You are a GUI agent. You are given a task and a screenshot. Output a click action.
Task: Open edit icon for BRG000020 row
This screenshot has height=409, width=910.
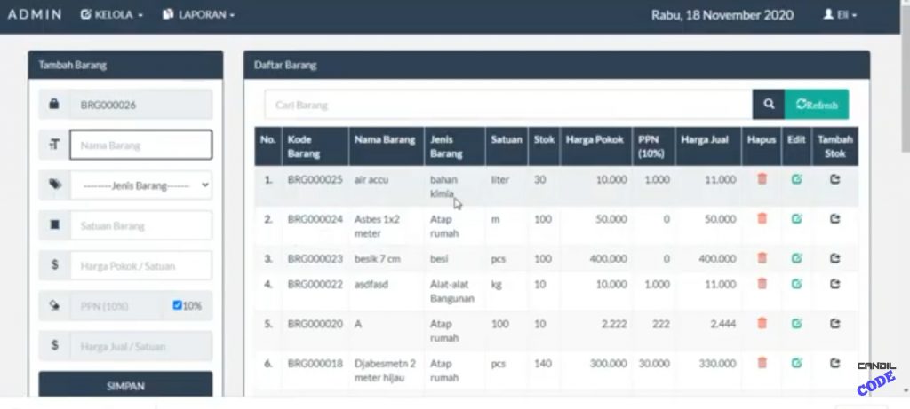coord(797,324)
